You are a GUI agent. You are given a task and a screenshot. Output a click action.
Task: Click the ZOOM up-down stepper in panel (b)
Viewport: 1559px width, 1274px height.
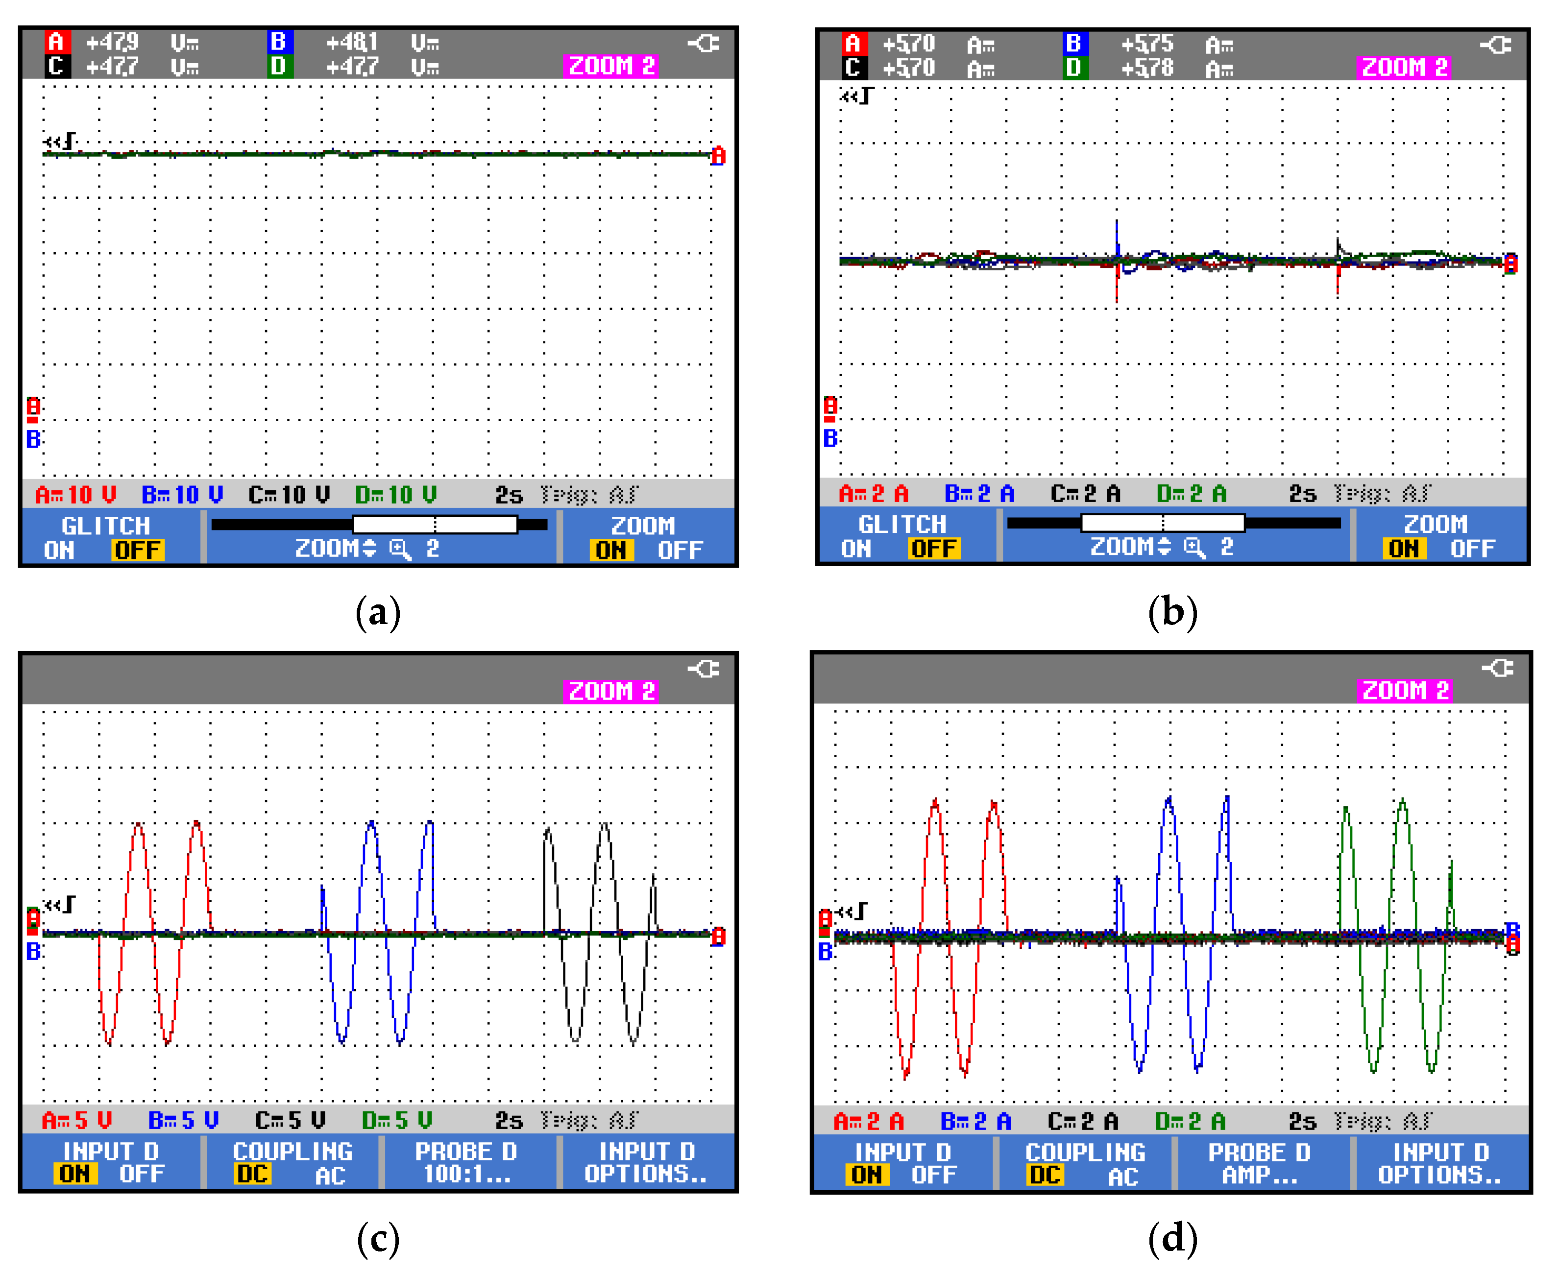point(1164,547)
